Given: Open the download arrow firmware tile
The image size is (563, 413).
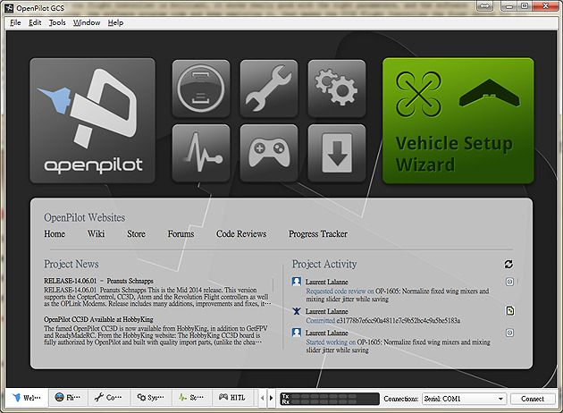Looking at the screenshot, I should 336,153.
